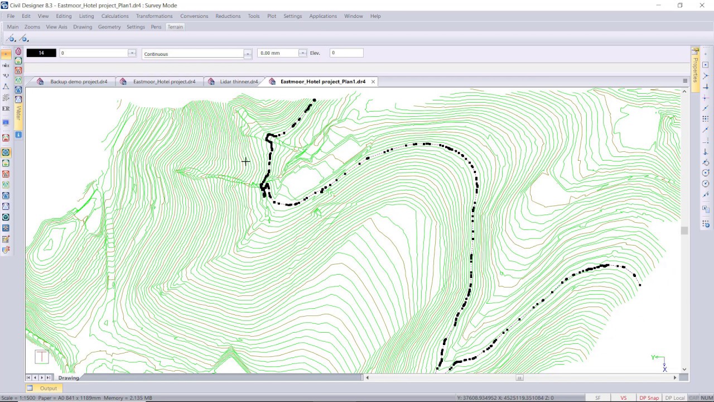Go to last sheet navigation arrow
Screen dimensions: 714x402
click(49, 378)
